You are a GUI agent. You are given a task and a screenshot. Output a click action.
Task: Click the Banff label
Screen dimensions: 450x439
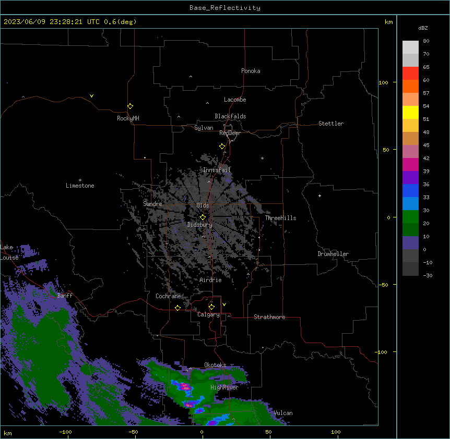coord(65,296)
